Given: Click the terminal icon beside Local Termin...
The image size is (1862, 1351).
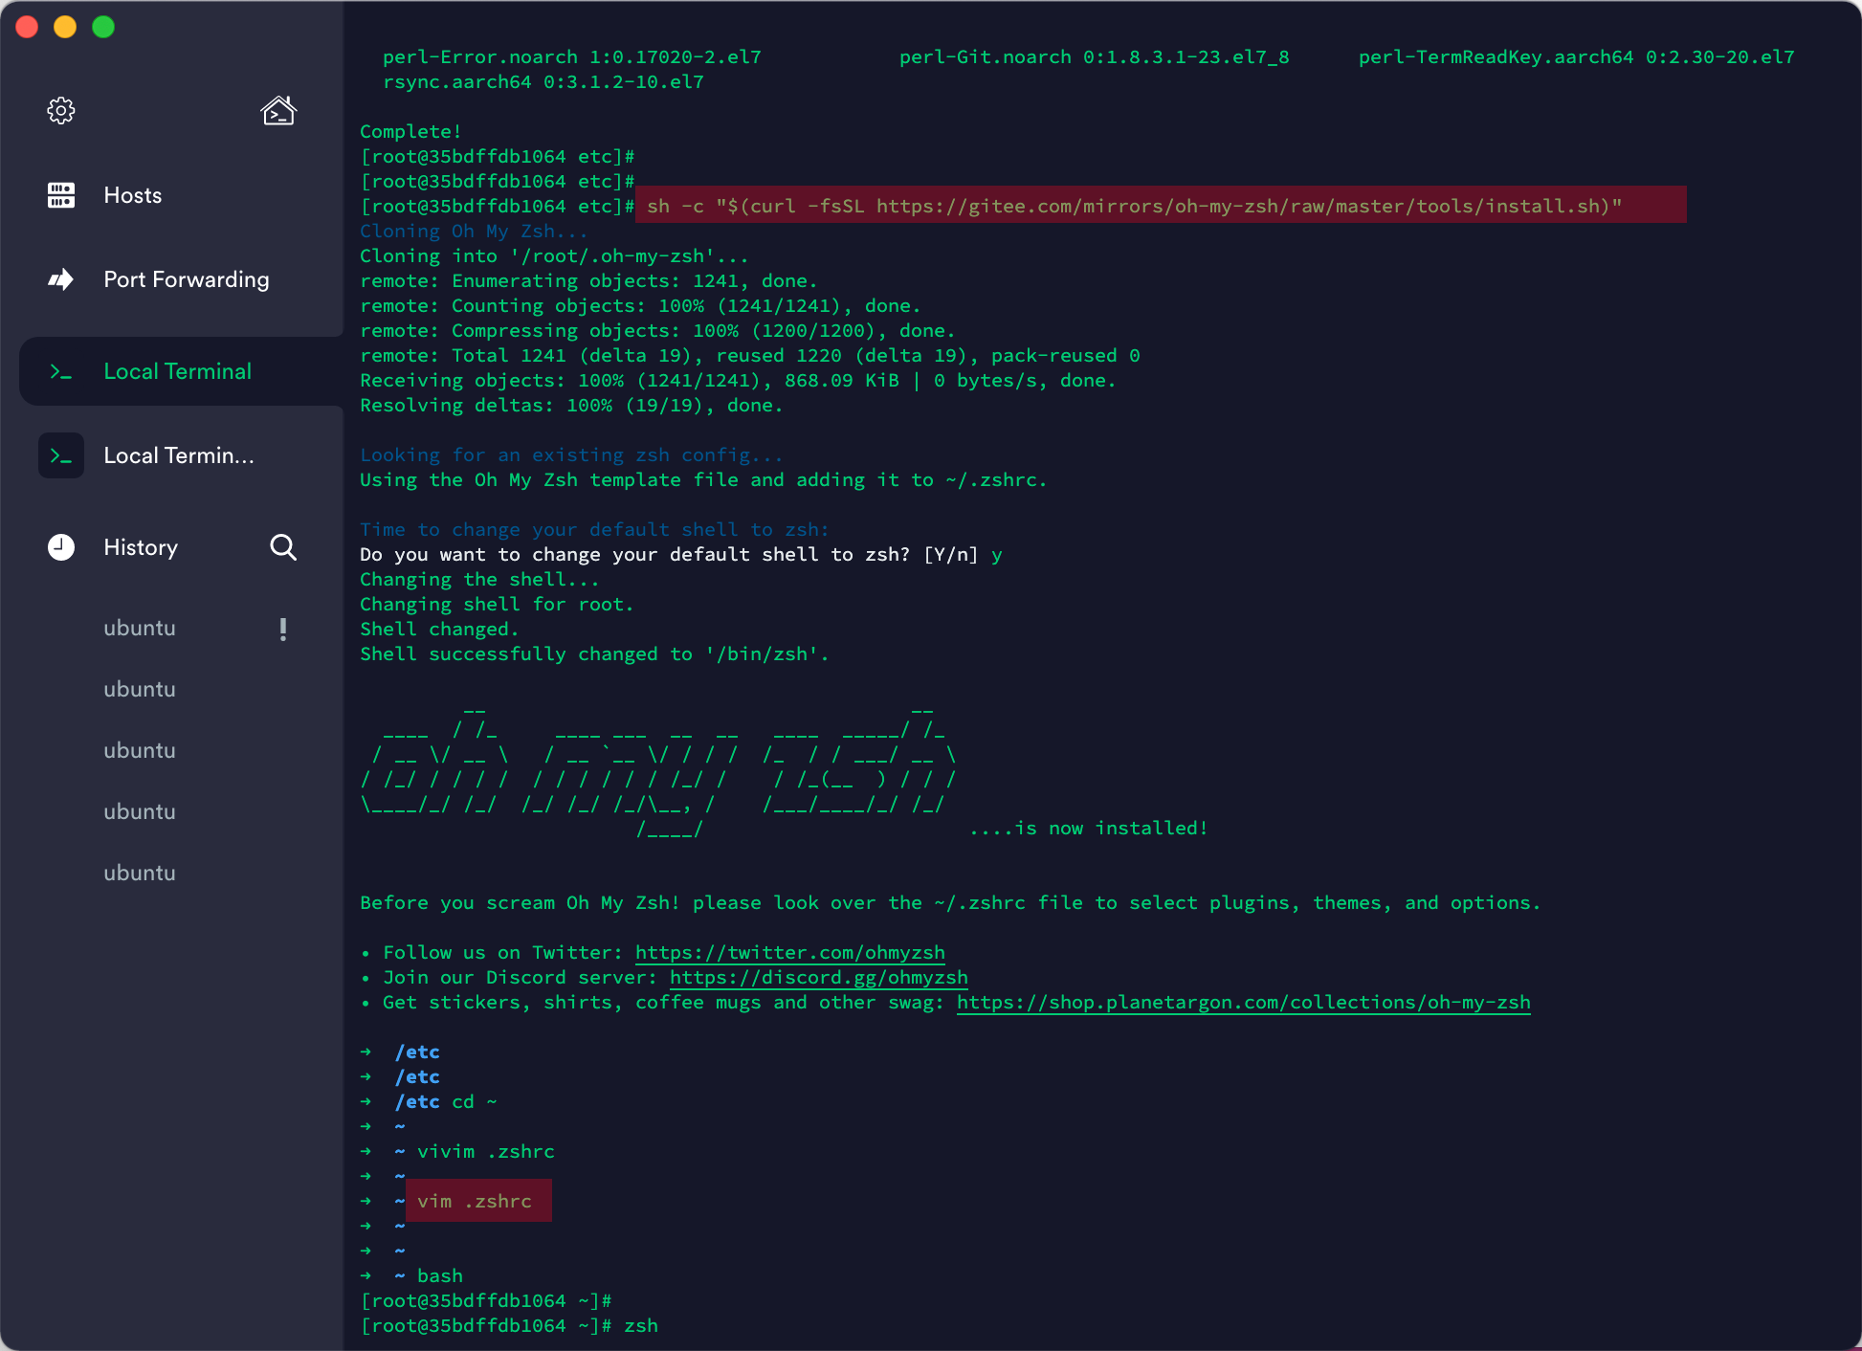Looking at the screenshot, I should (x=60, y=455).
